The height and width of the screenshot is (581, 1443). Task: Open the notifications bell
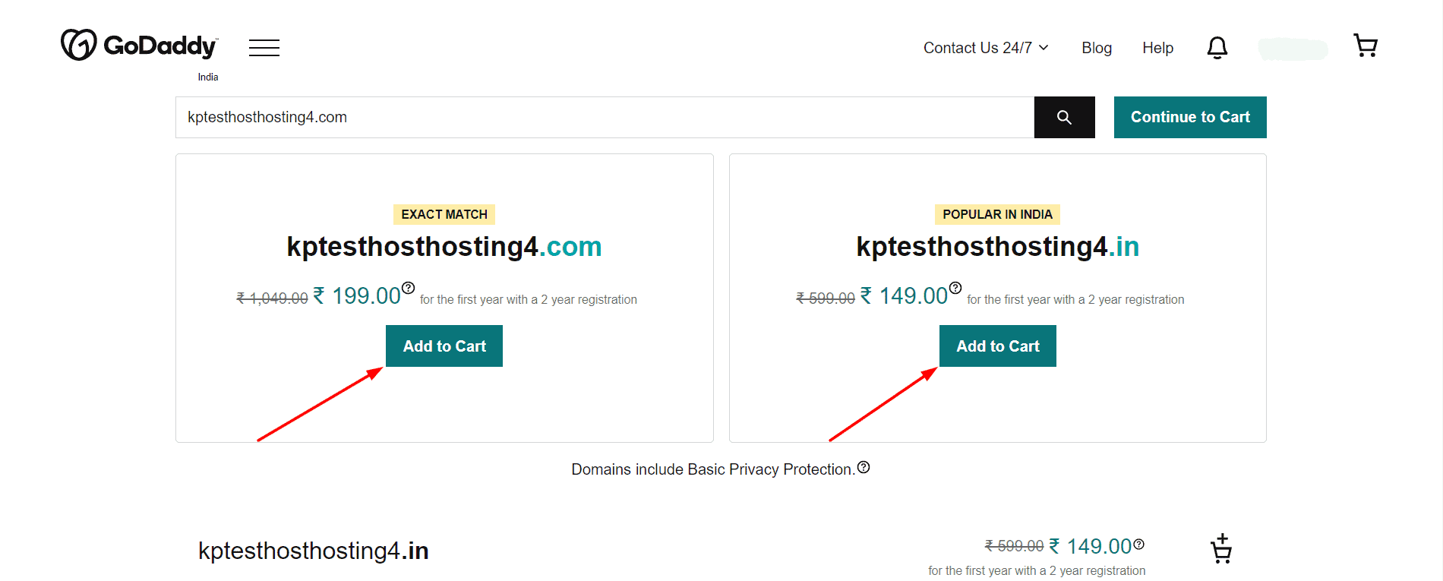coord(1217,48)
